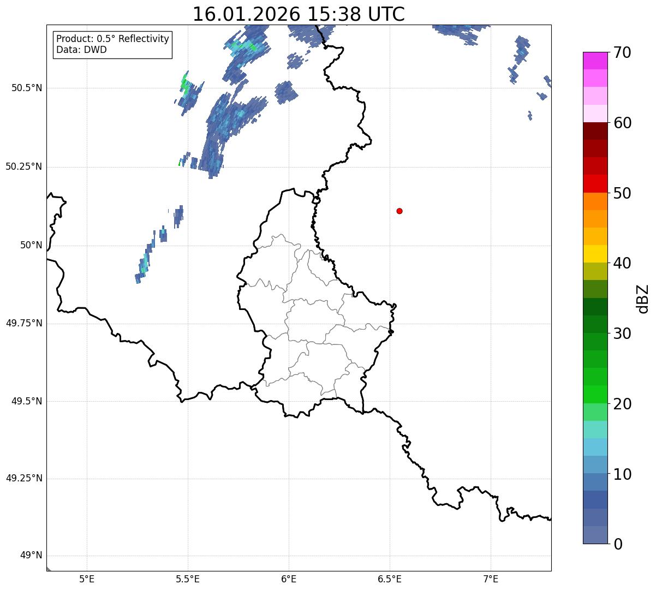Viewport: 656px width, 590px height.
Task: Click the latitude label 49.5°N
Action: 26,401
